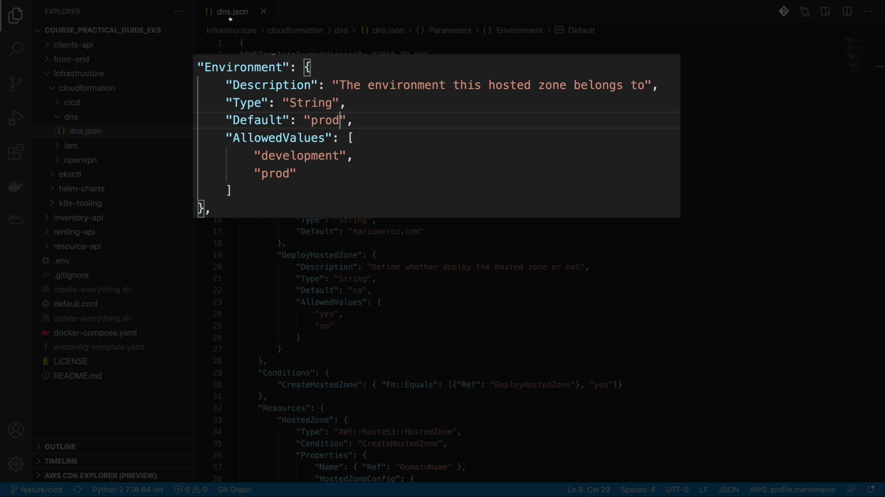
Task: Expand the iam folder
Action: coord(71,145)
